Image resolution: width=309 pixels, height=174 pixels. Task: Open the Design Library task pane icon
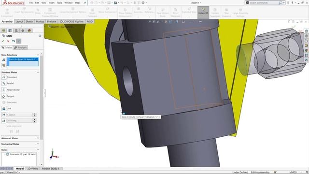[x=306, y=36]
